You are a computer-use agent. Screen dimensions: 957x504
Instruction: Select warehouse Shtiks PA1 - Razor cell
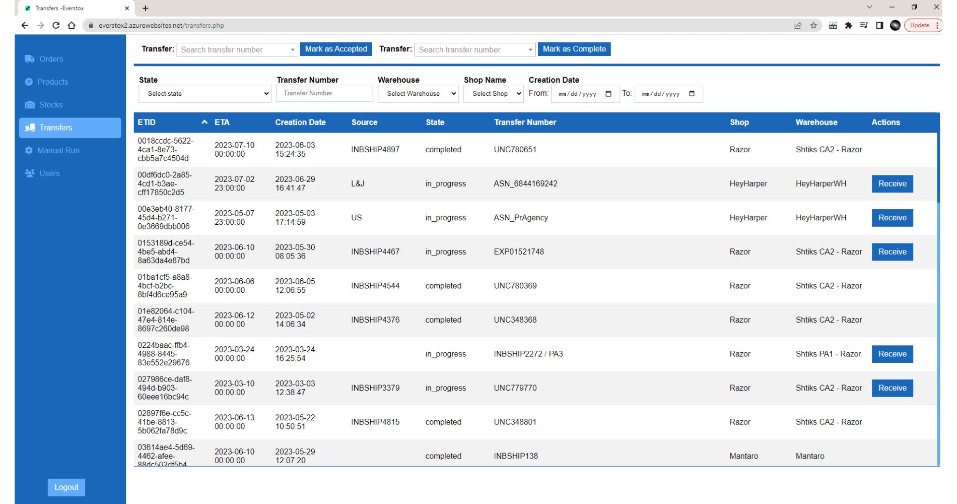(x=828, y=354)
